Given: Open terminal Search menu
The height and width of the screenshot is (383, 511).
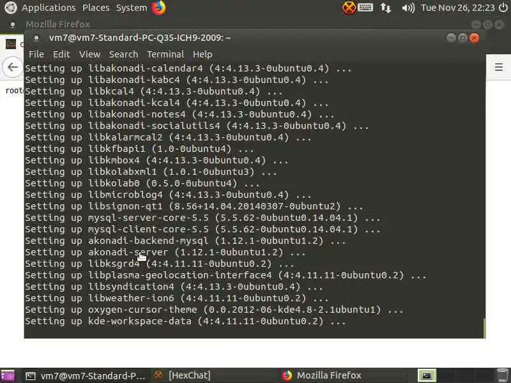Looking at the screenshot, I should click(123, 54).
